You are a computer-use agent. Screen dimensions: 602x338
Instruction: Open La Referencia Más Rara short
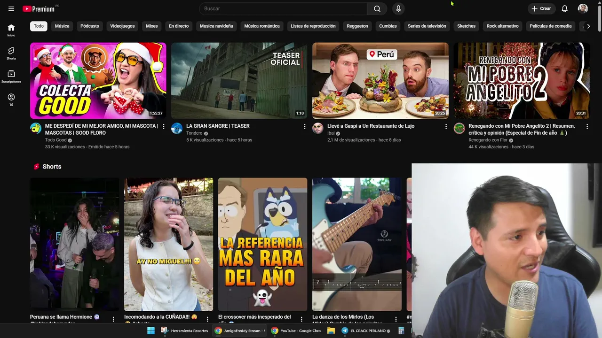pos(262,244)
